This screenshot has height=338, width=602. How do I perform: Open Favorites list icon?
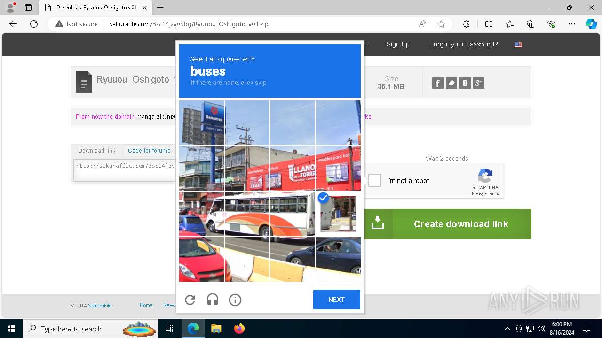click(510, 24)
